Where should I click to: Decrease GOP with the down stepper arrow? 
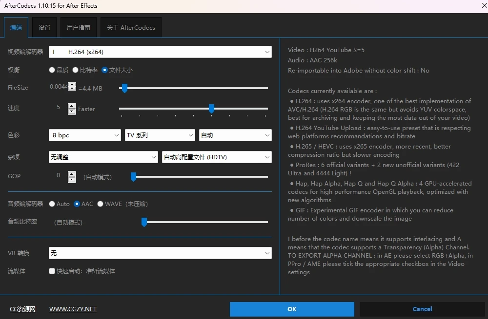click(72, 180)
